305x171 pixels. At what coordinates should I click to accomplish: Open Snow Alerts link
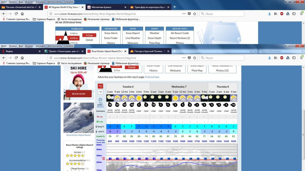[x=111, y=33]
